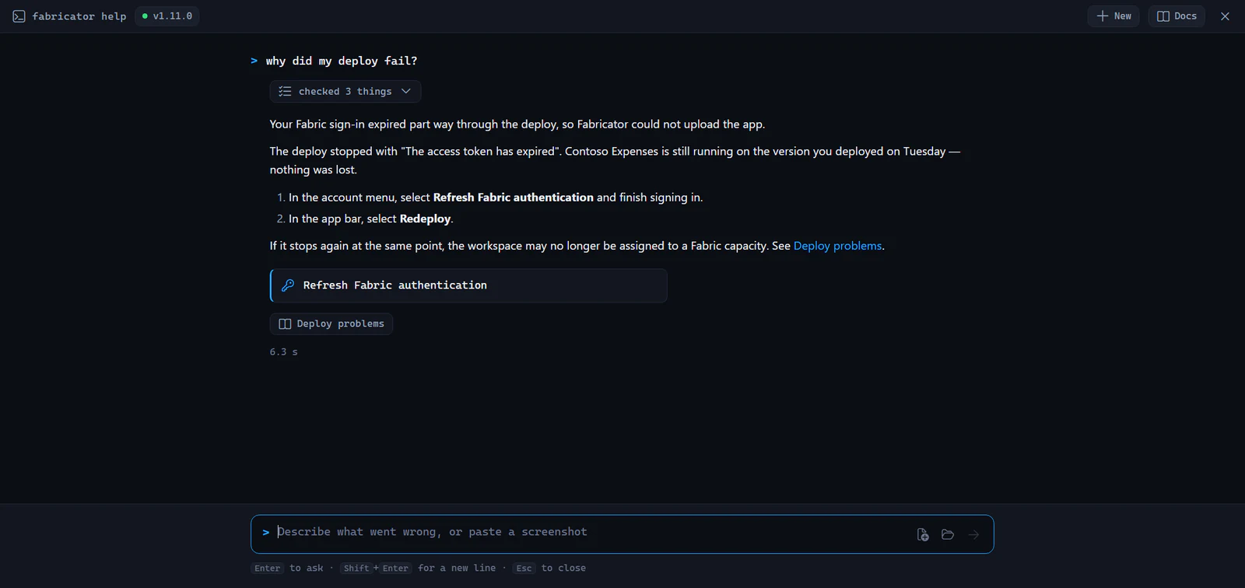Run the Refresh Fabric authentication action card
Image resolution: width=1245 pixels, height=588 pixels.
pos(468,285)
